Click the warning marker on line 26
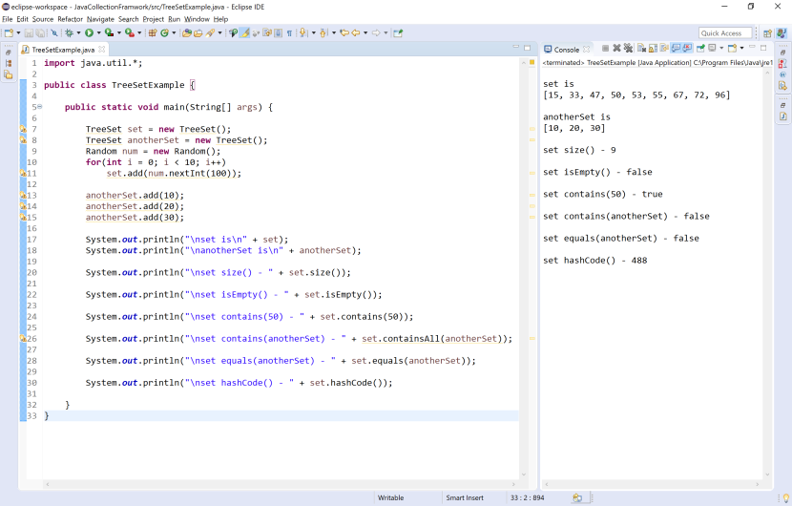This screenshot has height=506, width=792. click(23, 339)
